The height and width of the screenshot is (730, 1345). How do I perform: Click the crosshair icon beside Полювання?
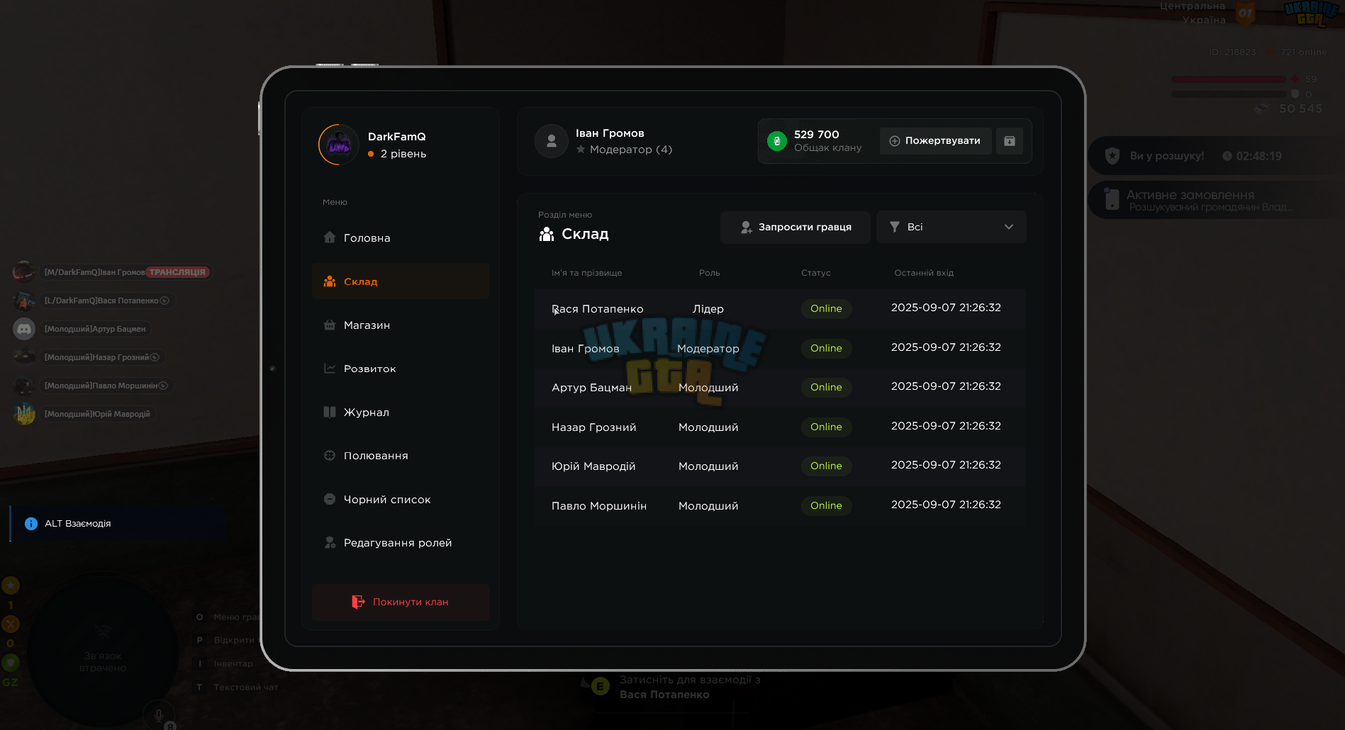330,455
